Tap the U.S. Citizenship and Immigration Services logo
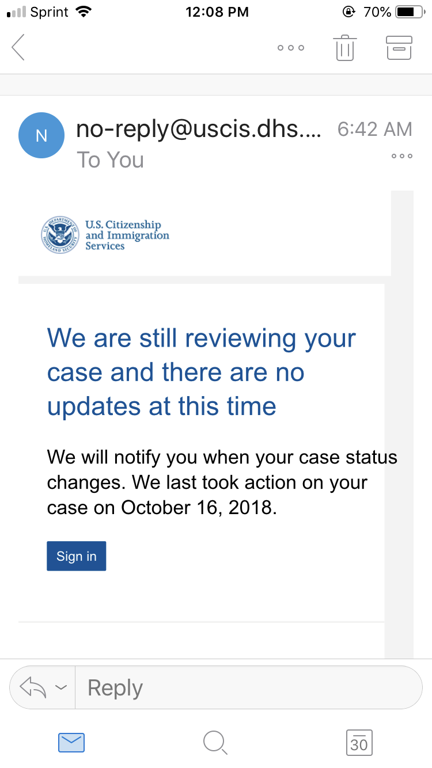This screenshot has height=768, width=432. 105,235
